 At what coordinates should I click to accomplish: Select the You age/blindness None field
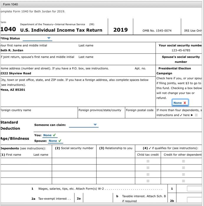50,135
